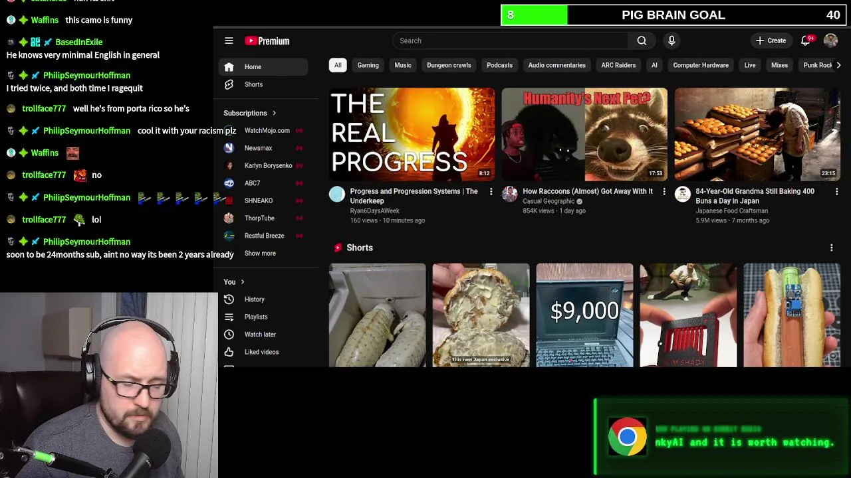Select the AI filter chip
This screenshot has height=478, width=851.
pyautogui.click(x=654, y=65)
